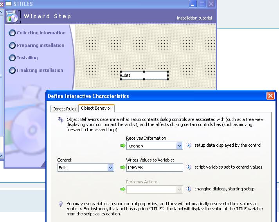Select the Edit1 control on the design canvas

pos(144,75)
